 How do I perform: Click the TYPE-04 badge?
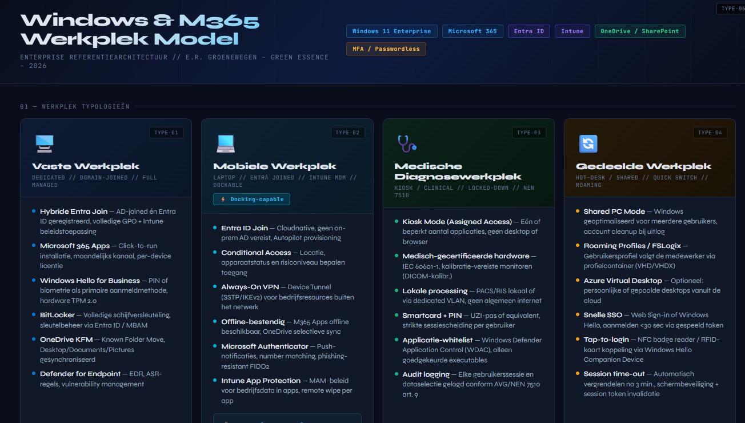[x=710, y=133]
